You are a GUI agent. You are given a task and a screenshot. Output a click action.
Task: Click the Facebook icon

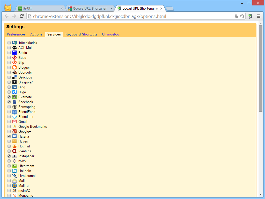coord(14,102)
